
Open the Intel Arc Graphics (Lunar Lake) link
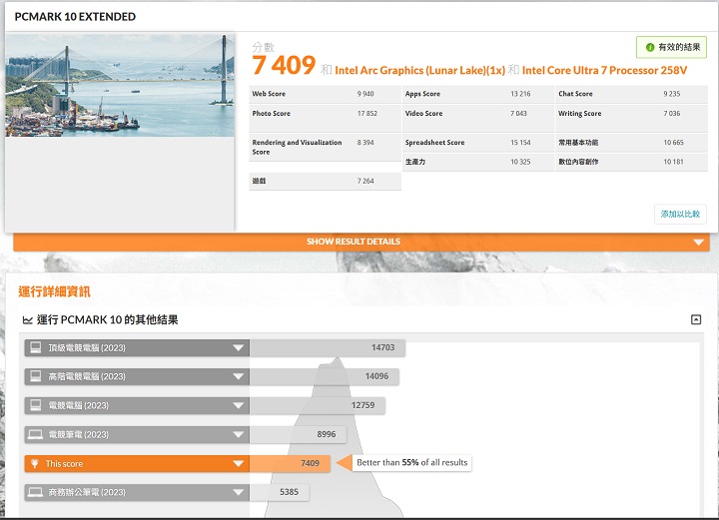pos(419,70)
